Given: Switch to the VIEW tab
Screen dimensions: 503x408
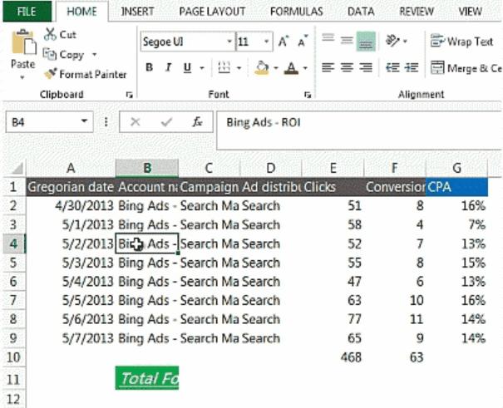Looking at the screenshot, I should point(470,12).
